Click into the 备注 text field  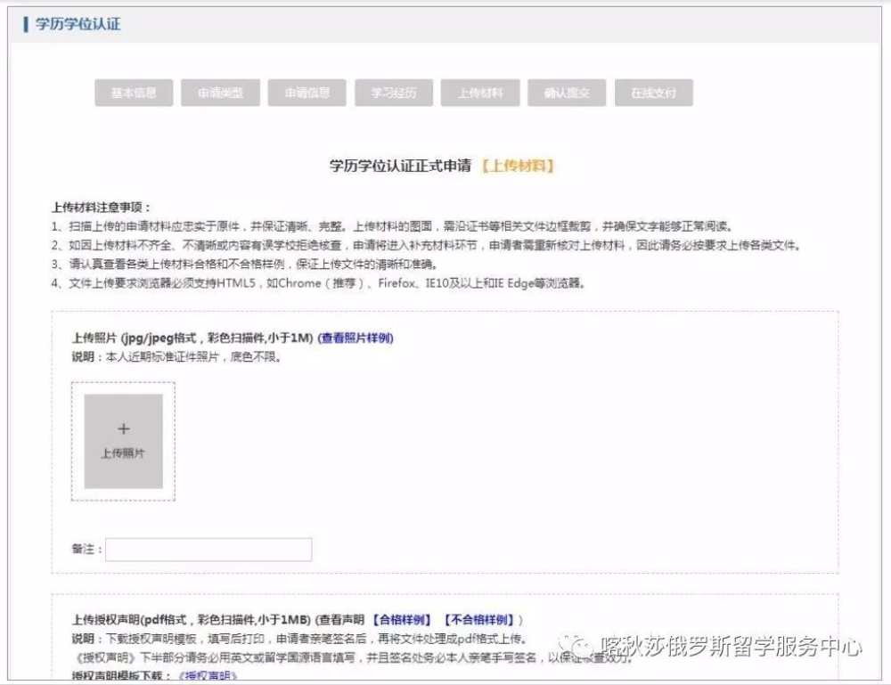pos(208,550)
